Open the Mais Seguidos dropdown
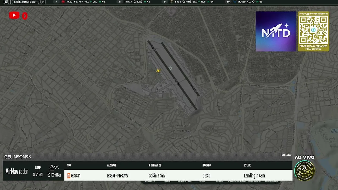 pyautogui.click(x=26, y=2)
